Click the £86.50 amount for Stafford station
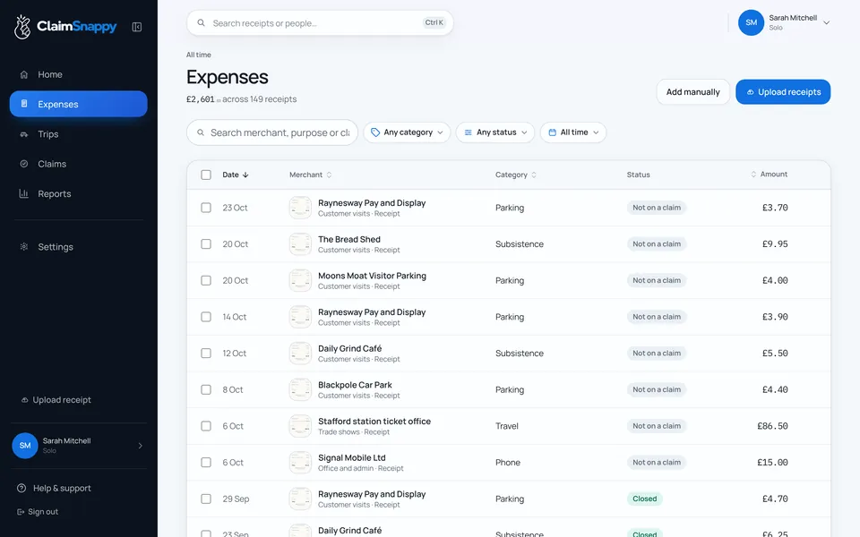 (x=772, y=426)
